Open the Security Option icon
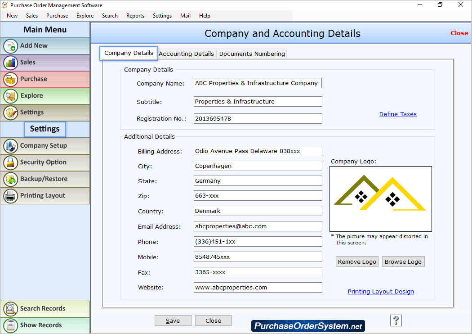 (x=10, y=162)
